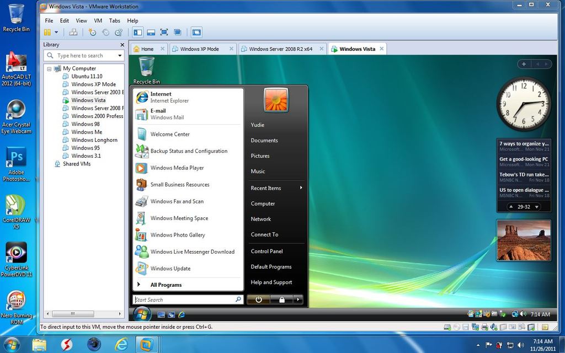Click the Vista Start menu power button

click(258, 299)
